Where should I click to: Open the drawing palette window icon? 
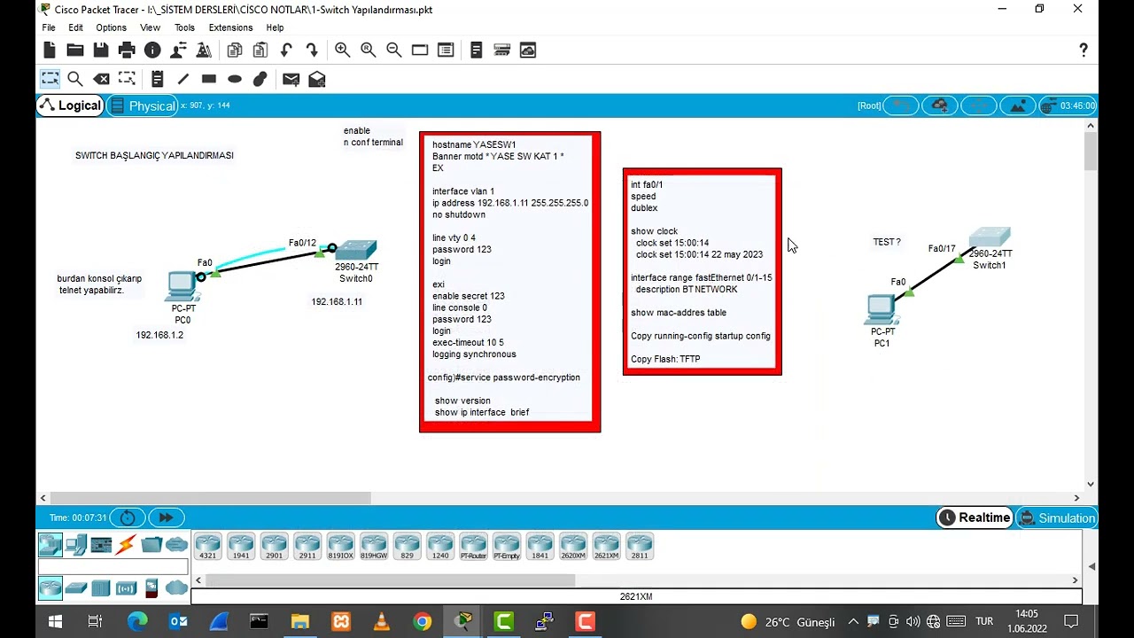pyautogui.click(x=420, y=51)
